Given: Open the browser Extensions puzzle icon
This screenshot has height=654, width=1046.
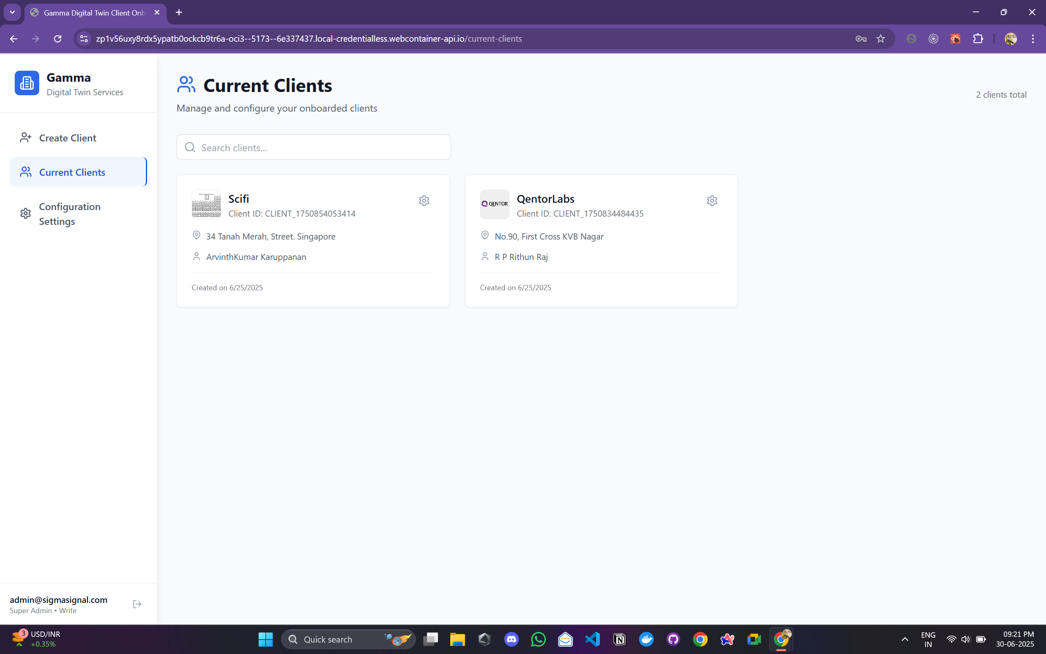Looking at the screenshot, I should pos(978,39).
